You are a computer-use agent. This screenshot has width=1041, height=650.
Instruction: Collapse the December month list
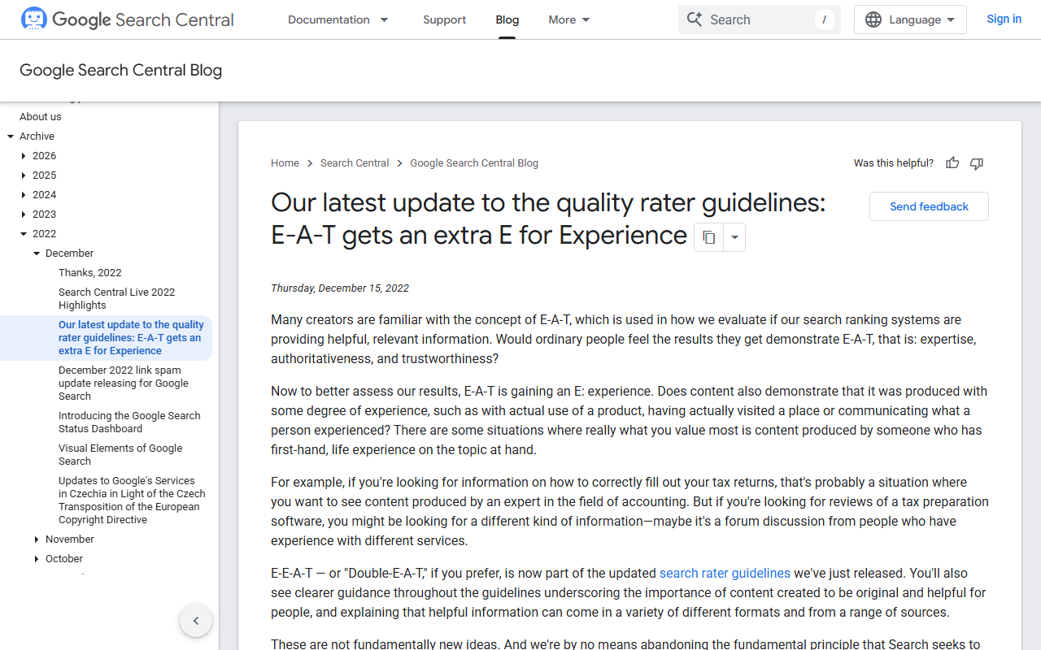tap(37, 253)
